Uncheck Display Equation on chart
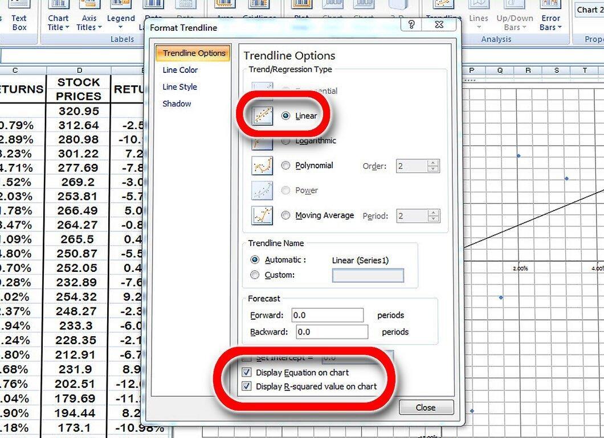This screenshot has width=604, height=438. click(x=247, y=372)
